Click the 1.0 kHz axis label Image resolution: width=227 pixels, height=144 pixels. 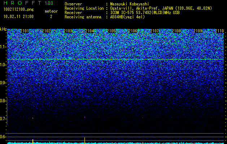[3, 65]
